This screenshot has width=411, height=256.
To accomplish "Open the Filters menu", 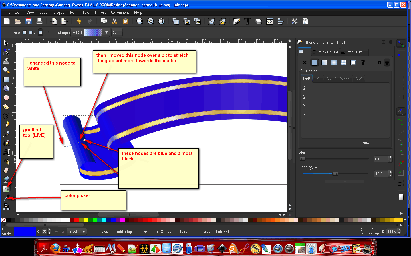I will point(100,13).
